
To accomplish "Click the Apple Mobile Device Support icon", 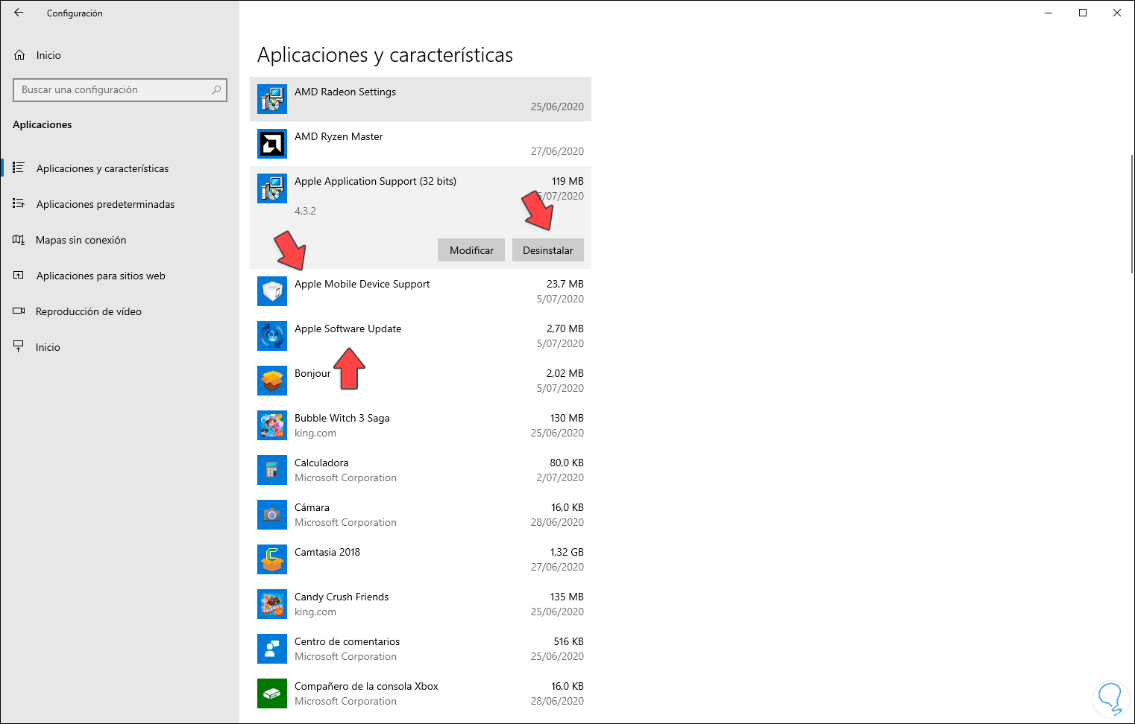I will [x=272, y=291].
